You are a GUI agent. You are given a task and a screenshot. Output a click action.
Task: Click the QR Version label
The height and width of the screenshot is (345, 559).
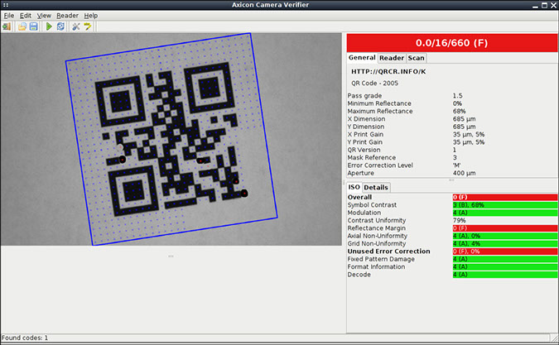point(364,150)
